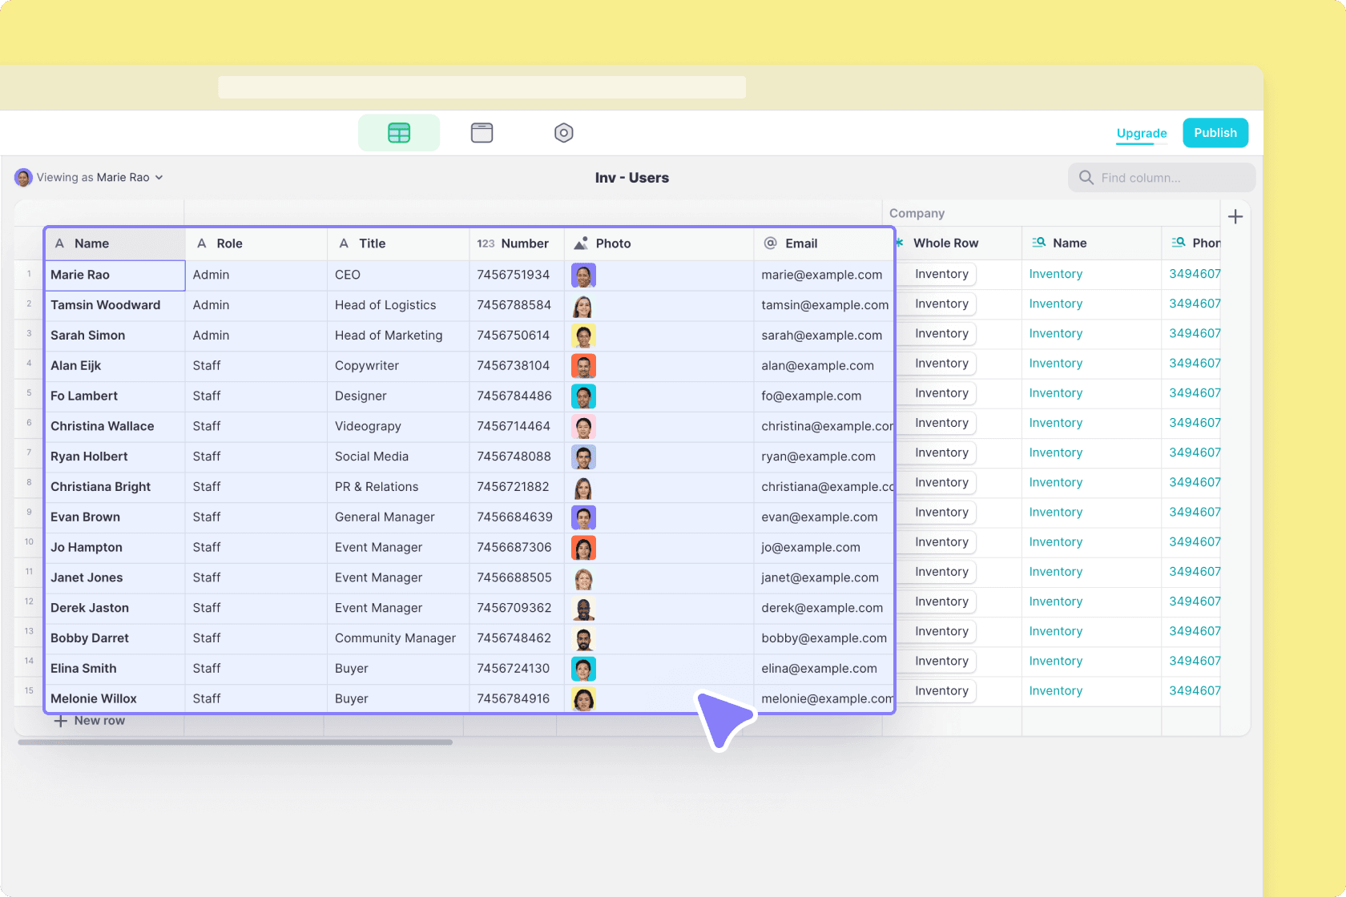Switch to the layout window tab

482,133
